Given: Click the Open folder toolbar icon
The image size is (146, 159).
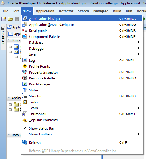Looking at the screenshot, I should coord(10,19).
